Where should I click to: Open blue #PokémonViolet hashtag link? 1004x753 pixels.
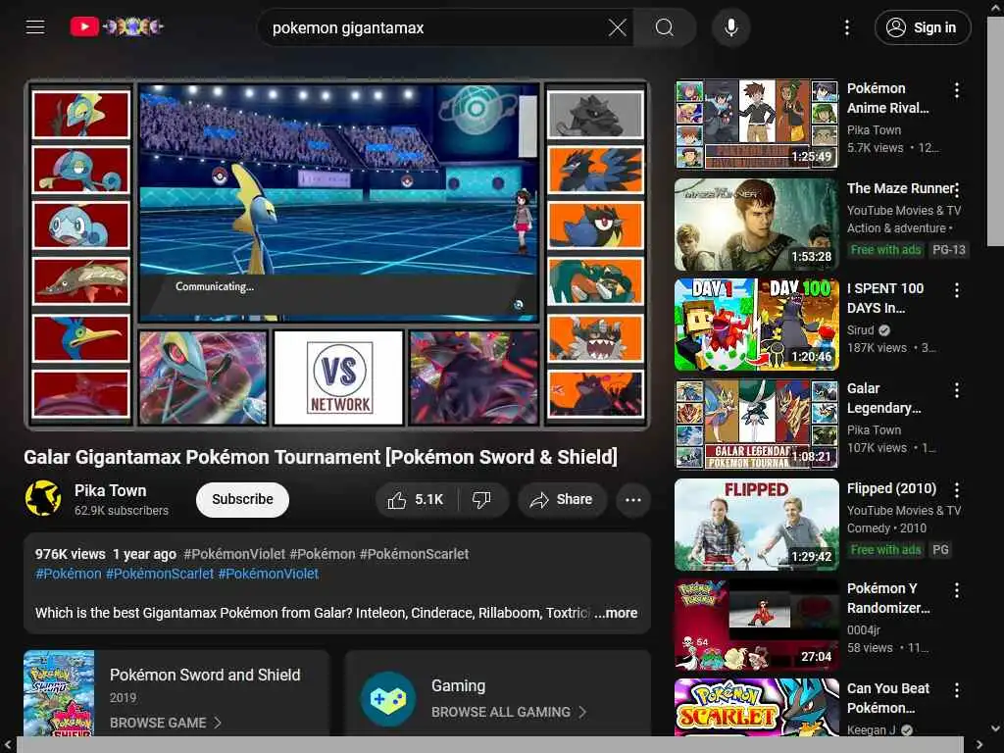coord(269,574)
